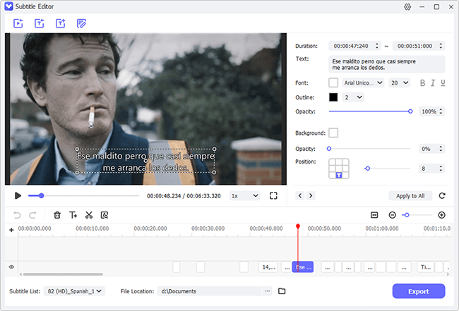Viewport: 459px width, 311px height.
Task: Adjust end time 00:00:51:000 stepper
Action: pos(441,46)
